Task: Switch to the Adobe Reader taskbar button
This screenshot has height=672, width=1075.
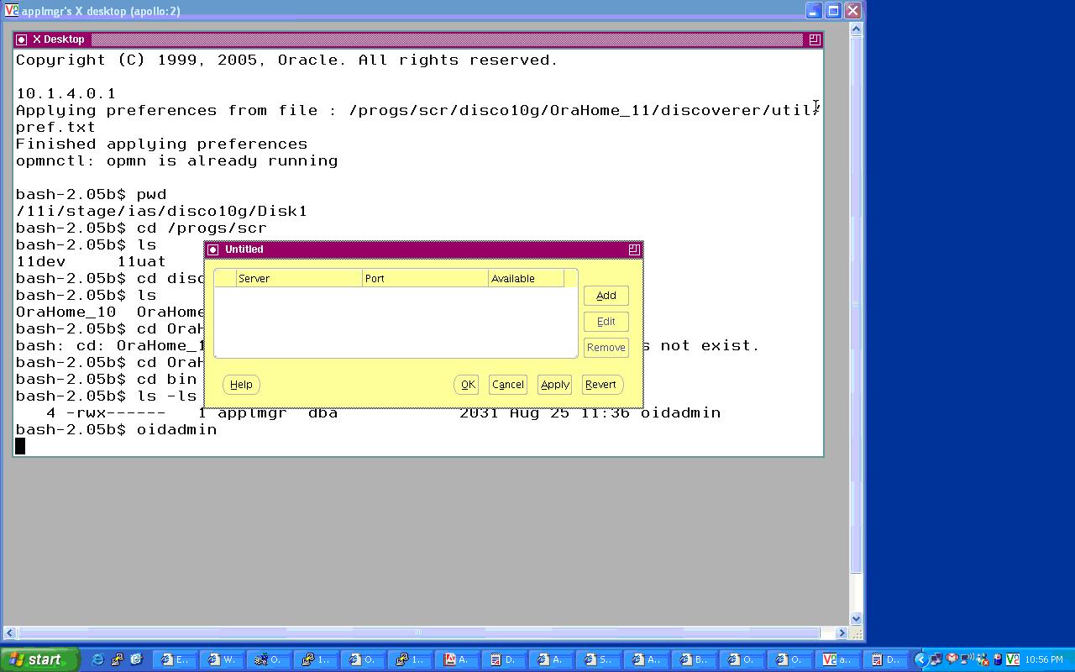Action: point(457,659)
